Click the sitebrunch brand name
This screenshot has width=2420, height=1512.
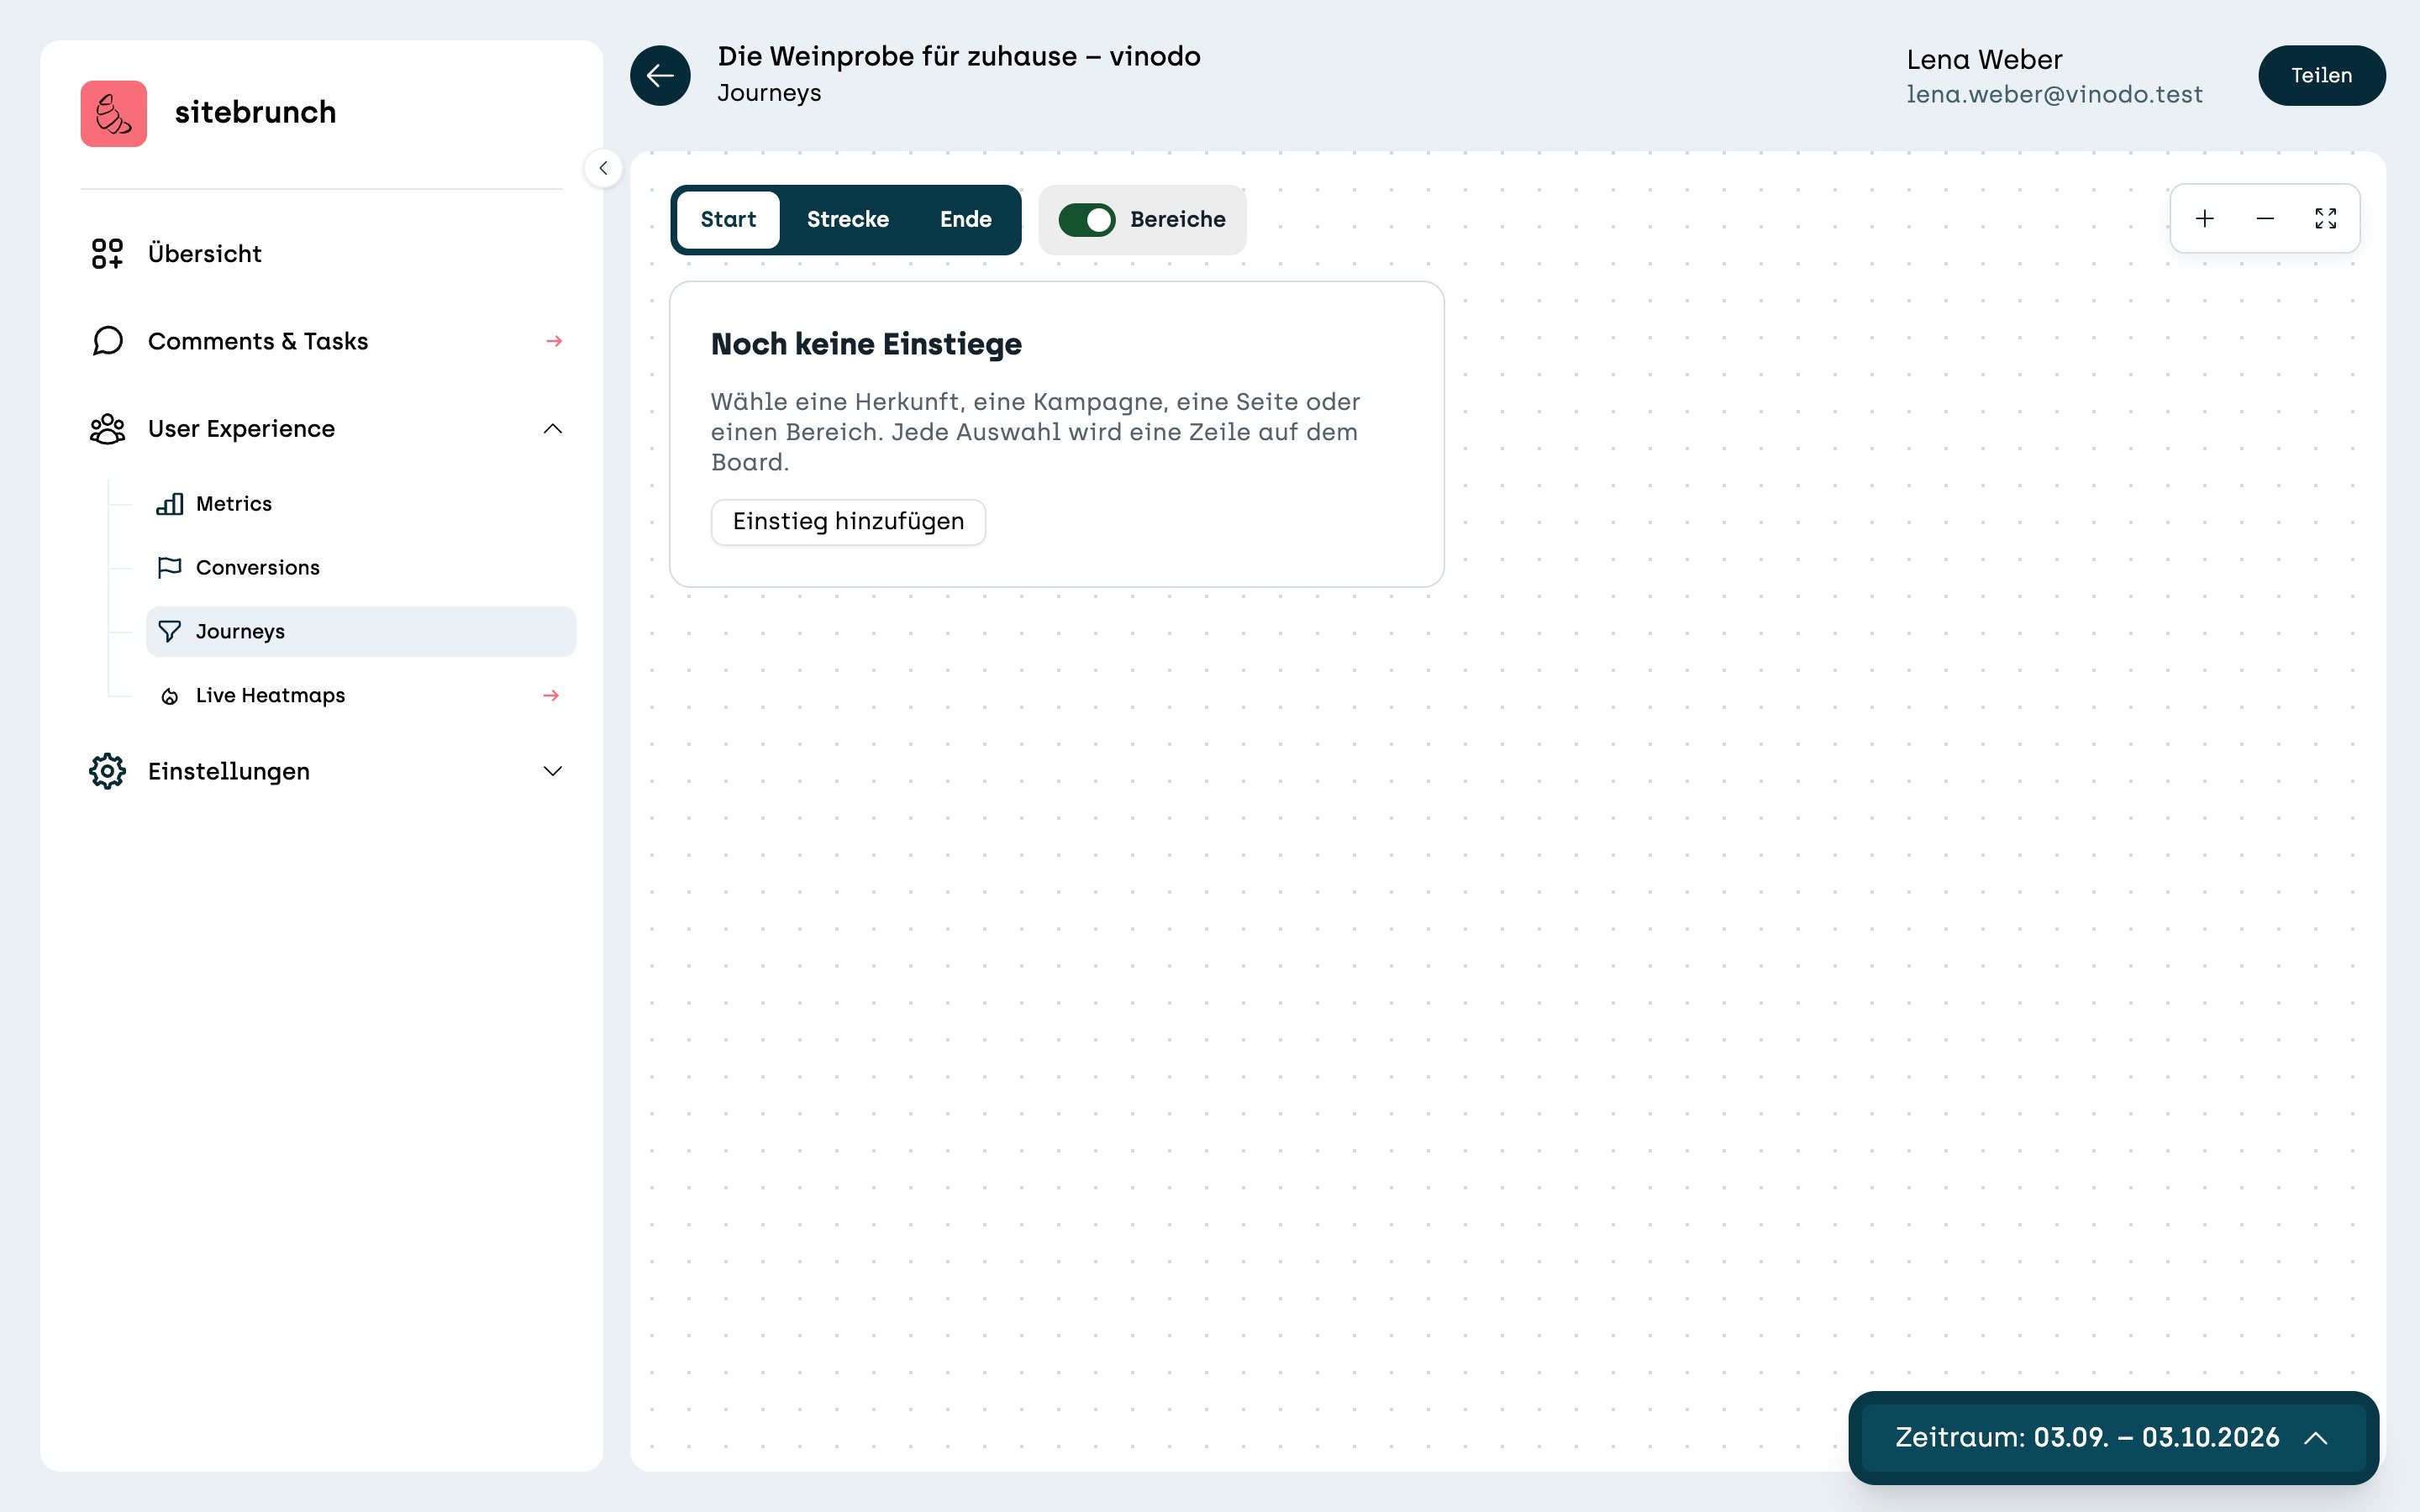tap(256, 112)
